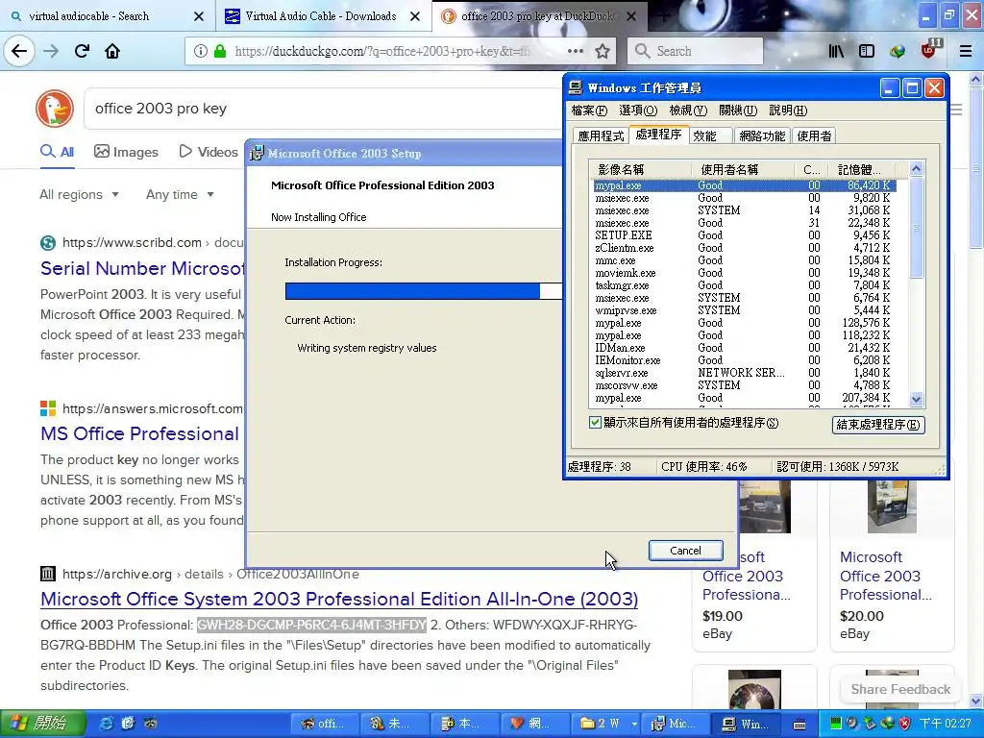Open the uBlock Origin shield icon

(929, 50)
